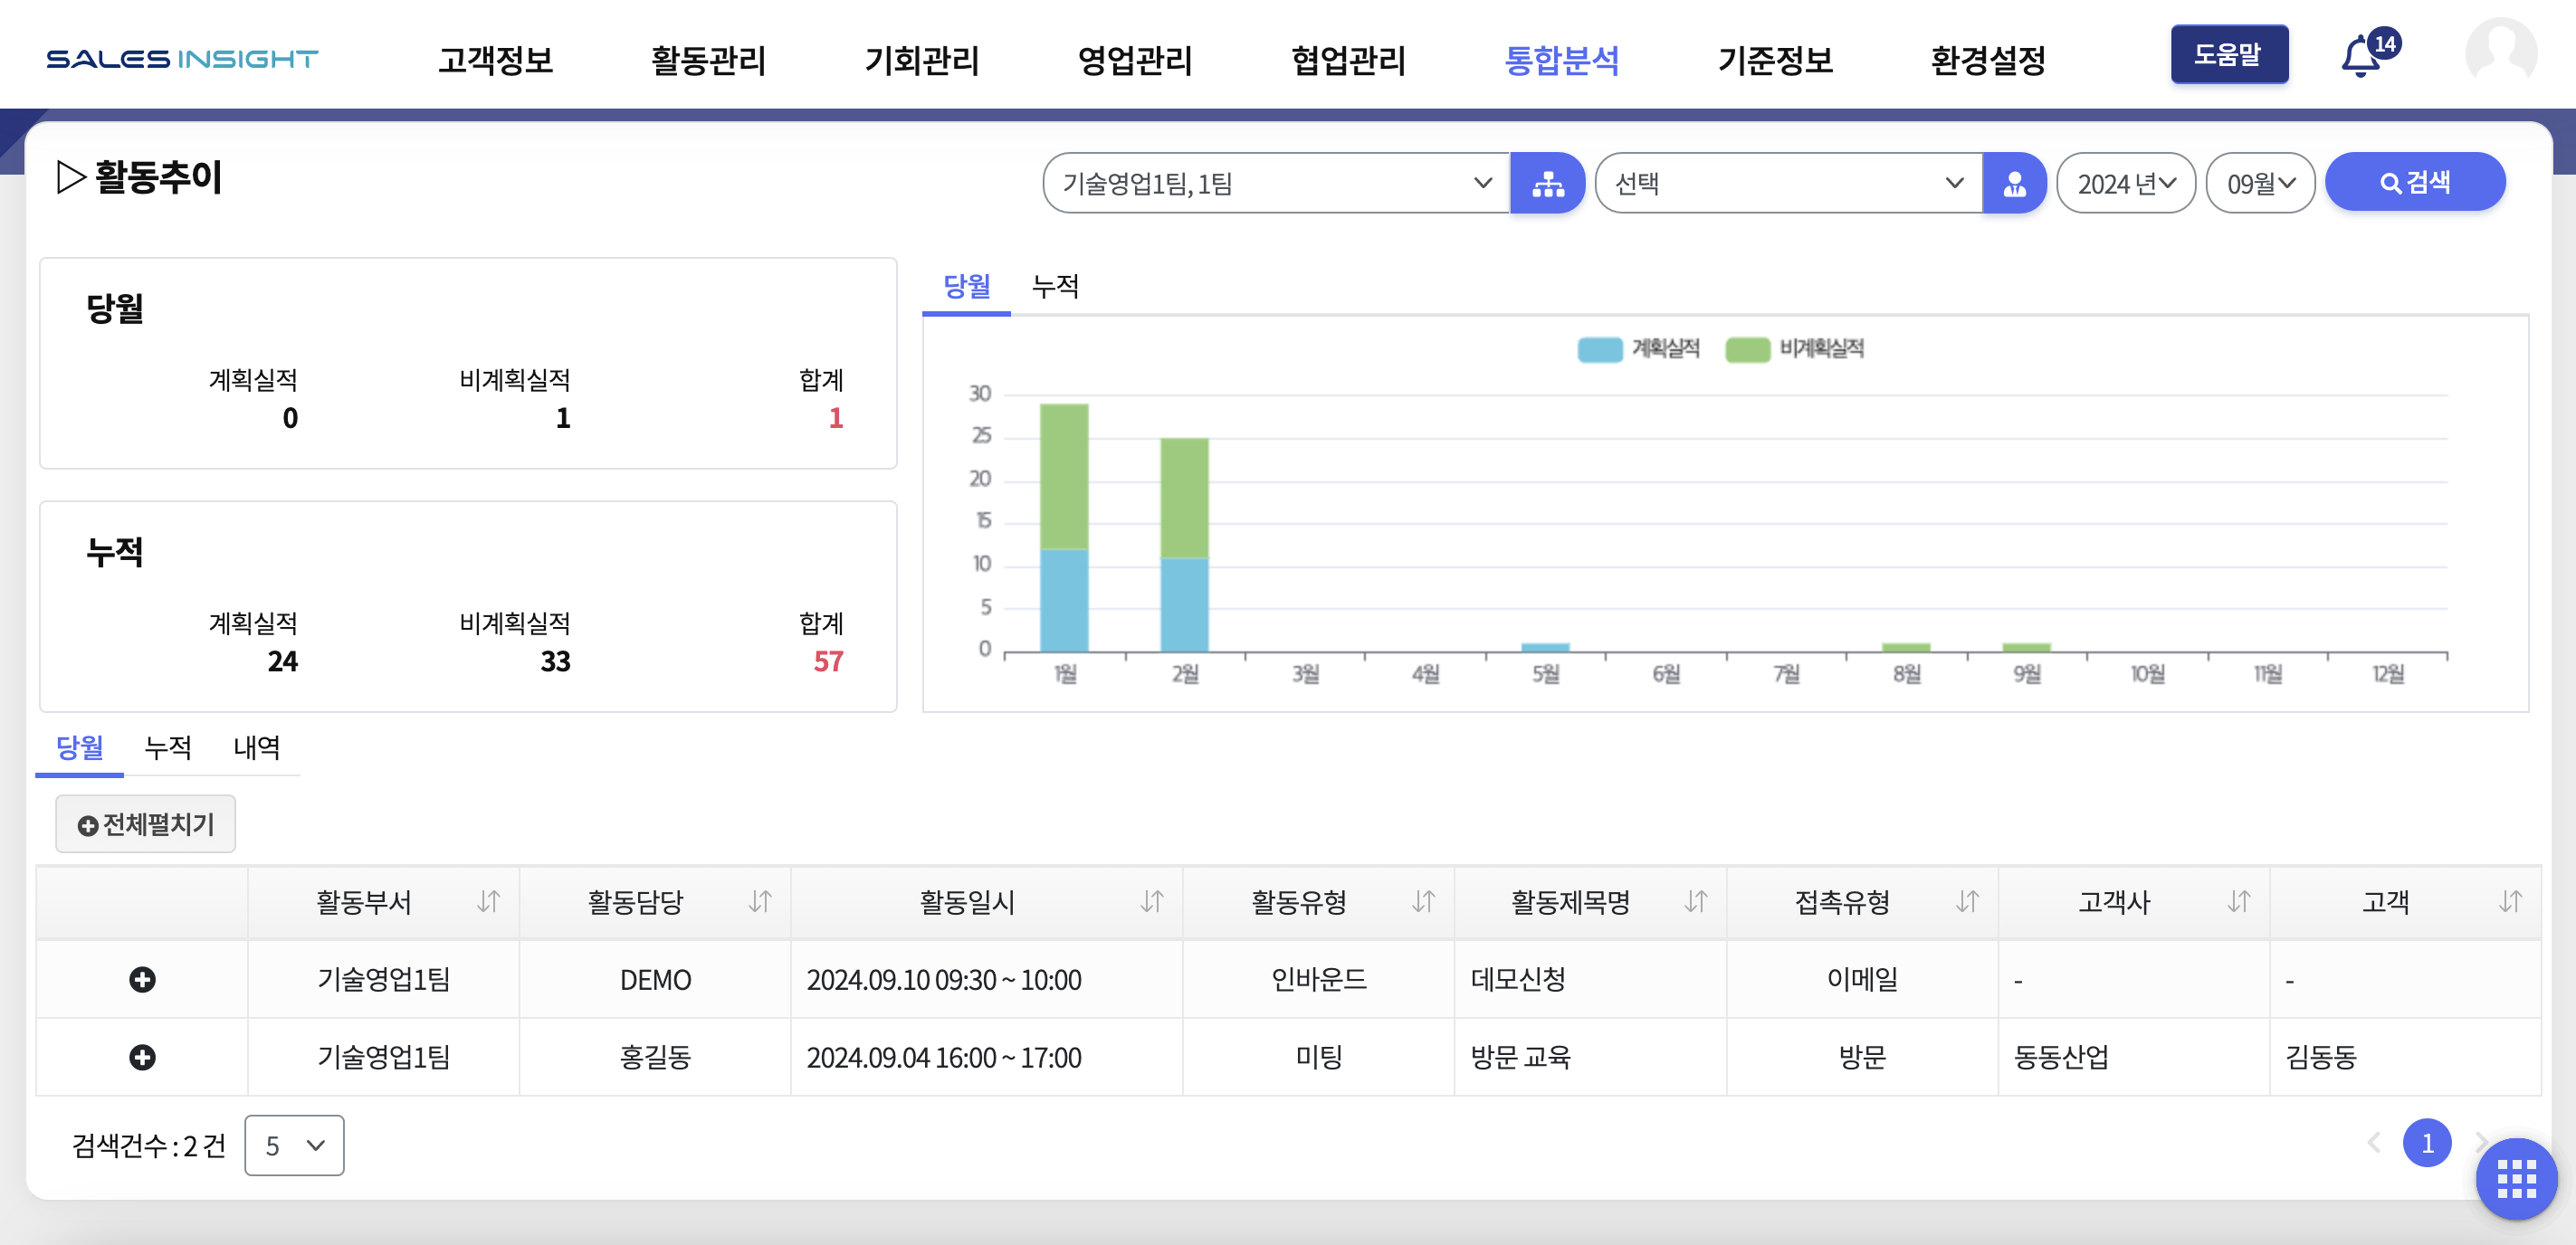Click the floating grid apps button

tap(2515, 1178)
